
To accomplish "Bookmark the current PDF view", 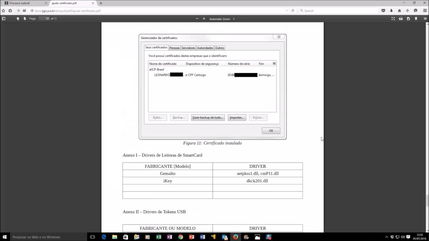I will pos(416,19).
